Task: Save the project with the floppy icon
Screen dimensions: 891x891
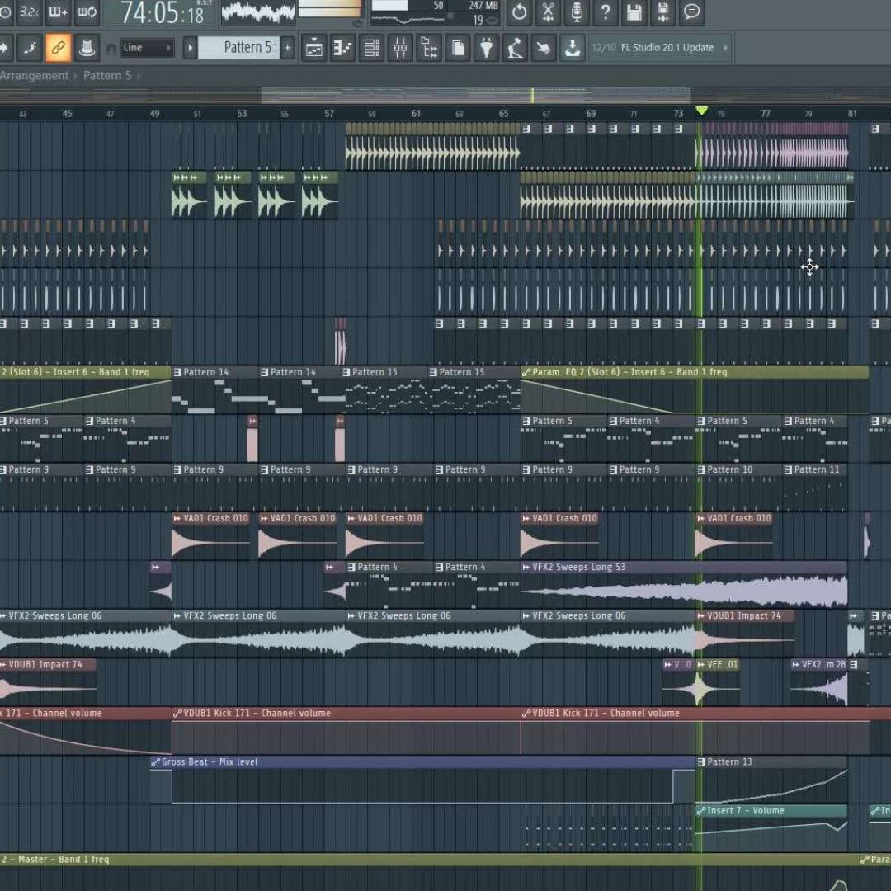Action: 634,12
